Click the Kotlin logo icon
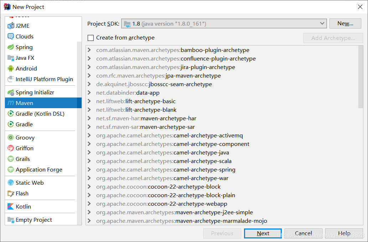This screenshot has width=368, height=242. click(11, 207)
